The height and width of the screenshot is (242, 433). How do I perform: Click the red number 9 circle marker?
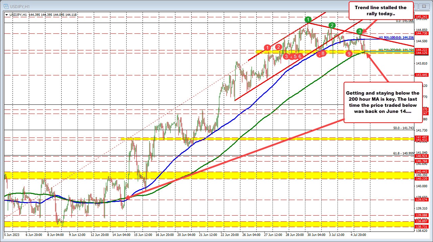[348, 53]
